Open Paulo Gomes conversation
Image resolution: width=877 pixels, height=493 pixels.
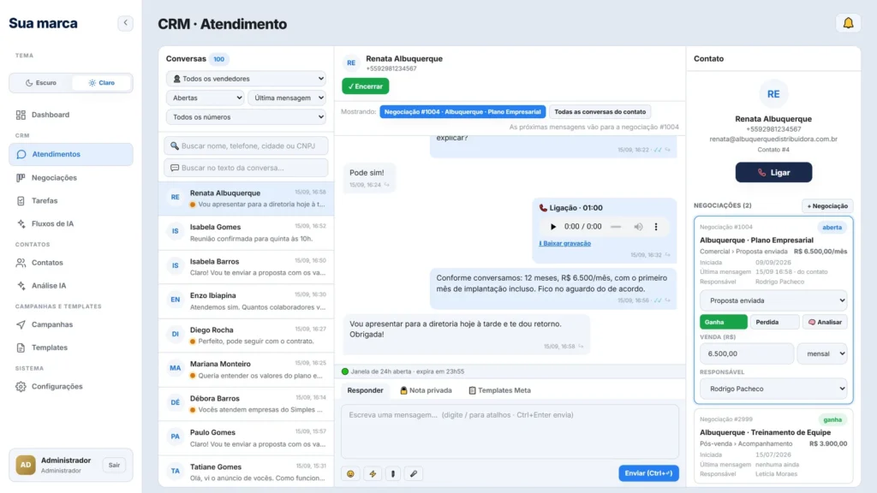coord(246,437)
